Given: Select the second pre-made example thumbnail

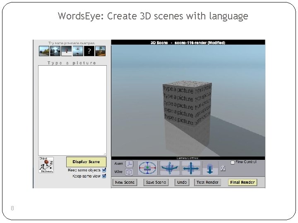Looking at the screenshot, I should click(55, 51).
